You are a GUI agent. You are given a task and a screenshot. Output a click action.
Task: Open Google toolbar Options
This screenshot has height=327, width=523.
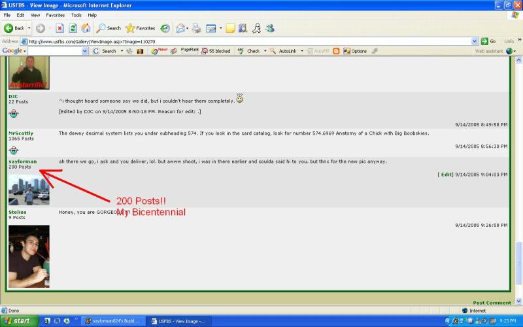click(355, 51)
